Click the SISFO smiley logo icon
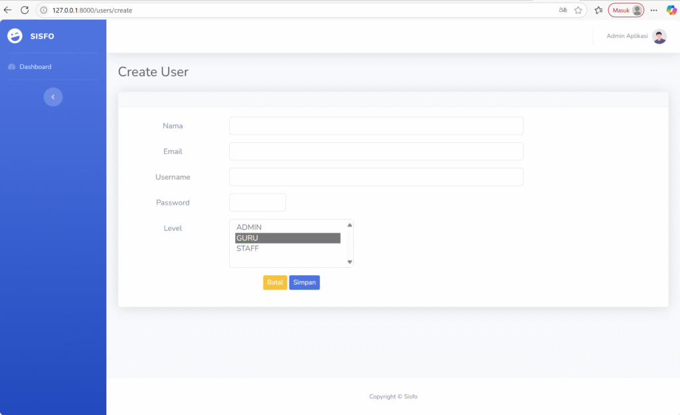Viewport: 680px width, 415px height. point(15,36)
